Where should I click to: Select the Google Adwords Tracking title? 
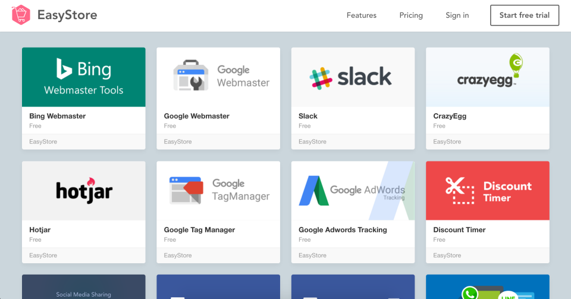(x=343, y=230)
